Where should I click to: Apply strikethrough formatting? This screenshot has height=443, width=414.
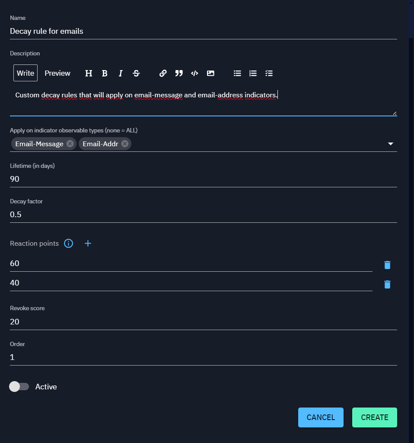coord(136,73)
